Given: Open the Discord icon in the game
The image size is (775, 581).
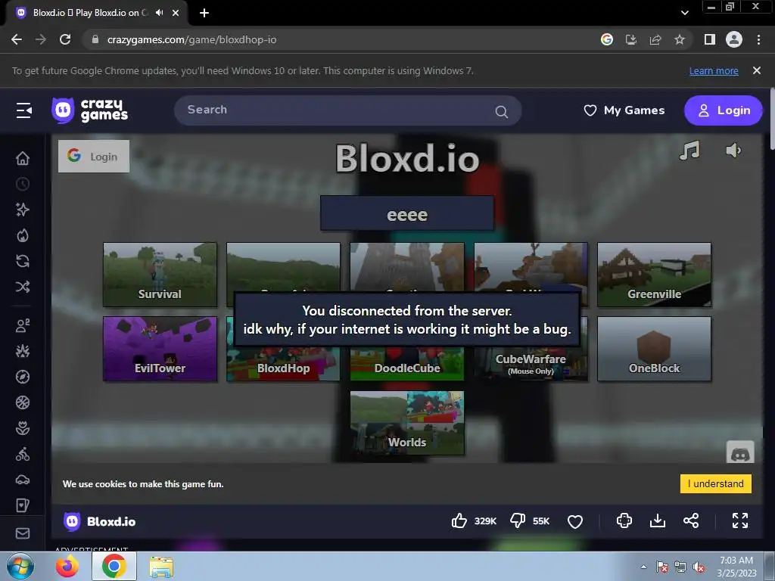Looking at the screenshot, I should pos(740,452).
